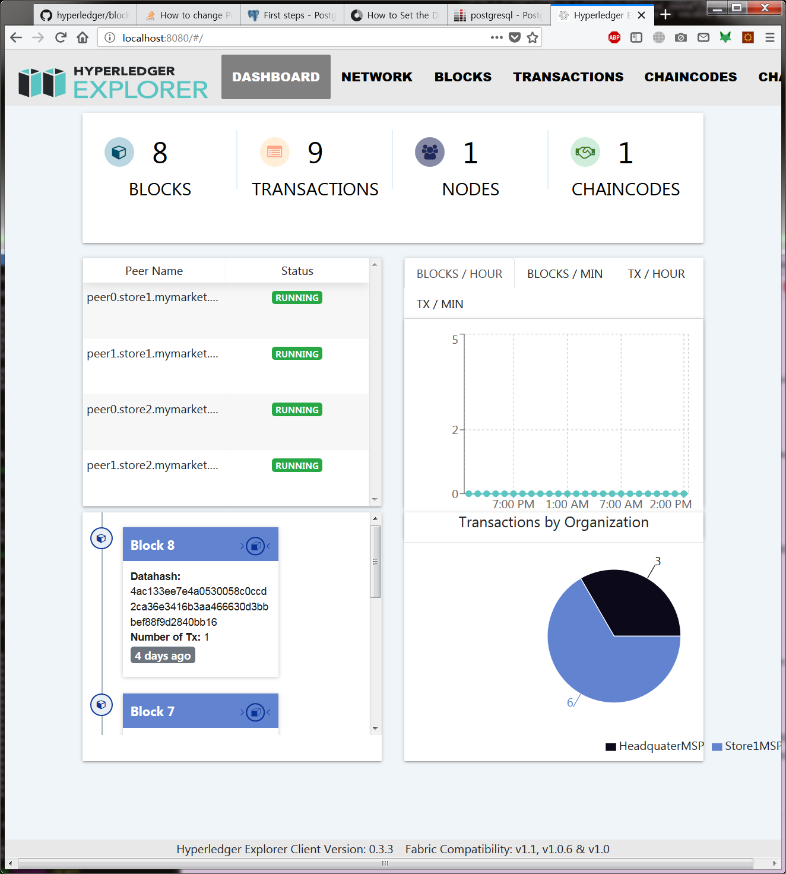Click the '4 days ago' badge on Block 8
Screen dimensions: 786x874
163,655
